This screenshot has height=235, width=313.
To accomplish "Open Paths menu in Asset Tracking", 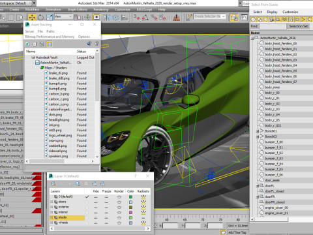I will (50, 31).
